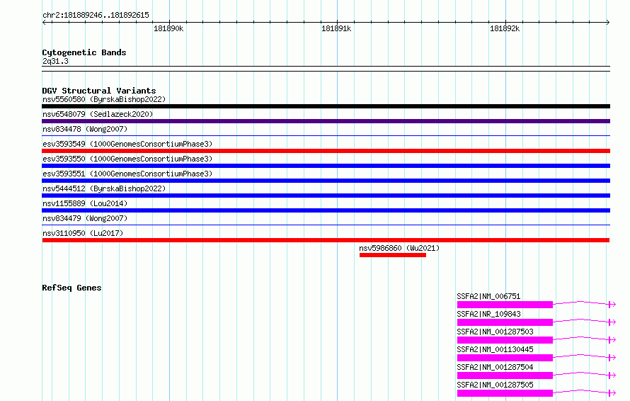Viewport: 630px width, 401px height.
Task: Click the magenta SSFA2 NM_001287503 exon block
Action: 505,340
